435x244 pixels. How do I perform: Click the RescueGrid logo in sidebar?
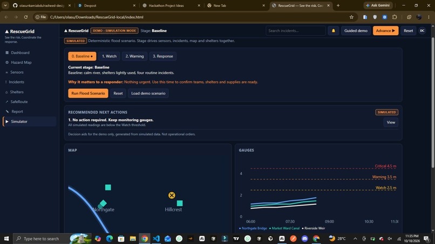click(19, 32)
